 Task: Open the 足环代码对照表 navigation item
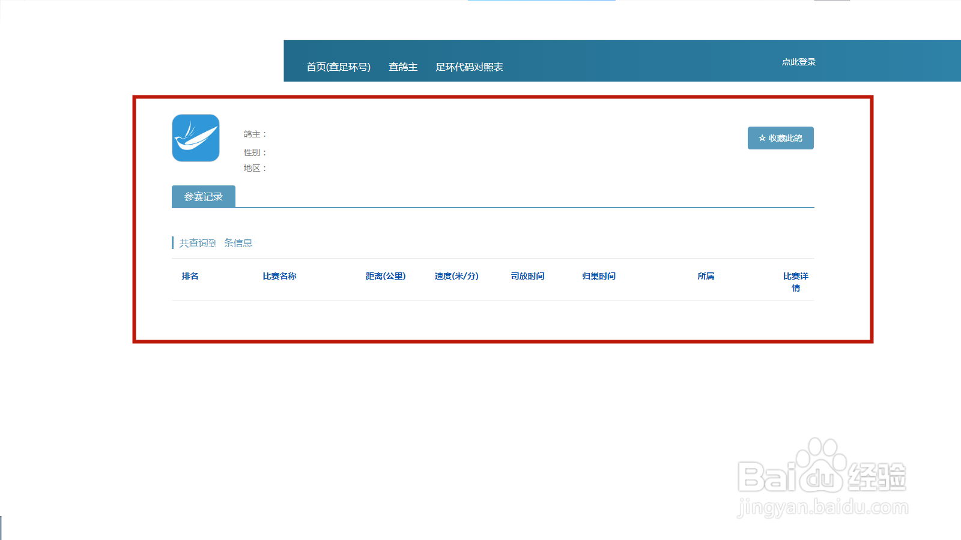click(470, 67)
